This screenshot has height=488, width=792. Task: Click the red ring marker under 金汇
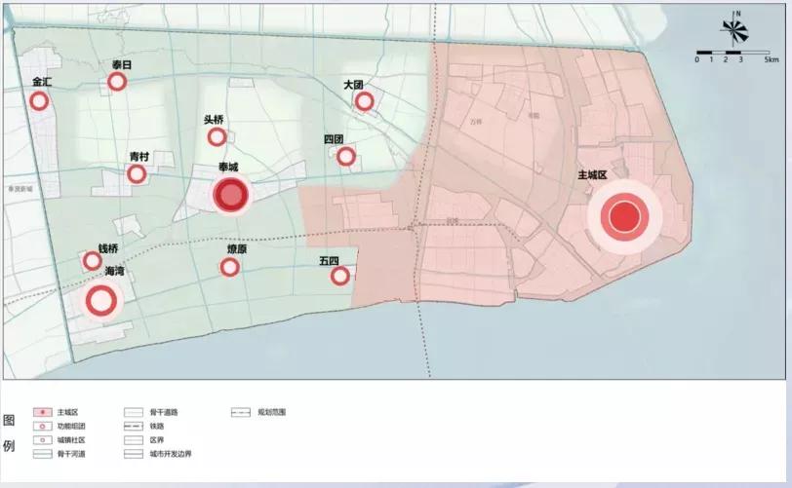point(39,101)
